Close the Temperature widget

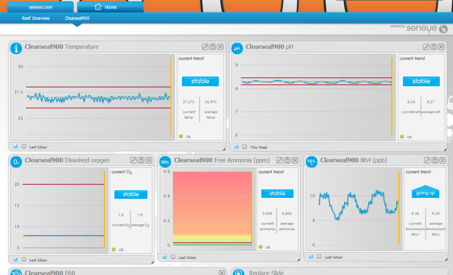pos(220,47)
